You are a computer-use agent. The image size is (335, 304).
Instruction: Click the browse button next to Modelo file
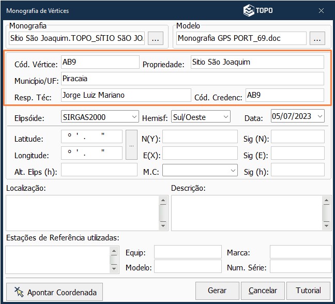coord(317,38)
